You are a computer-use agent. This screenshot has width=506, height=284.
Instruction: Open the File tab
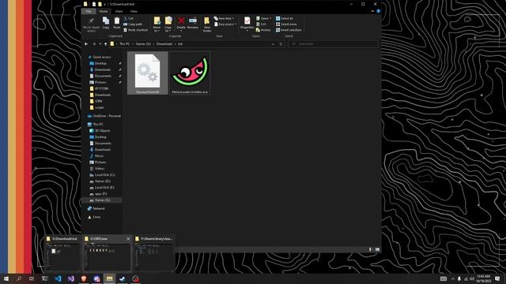89,11
